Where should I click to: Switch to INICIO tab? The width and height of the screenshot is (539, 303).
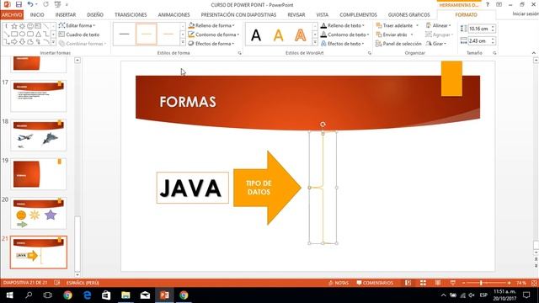[37, 15]
